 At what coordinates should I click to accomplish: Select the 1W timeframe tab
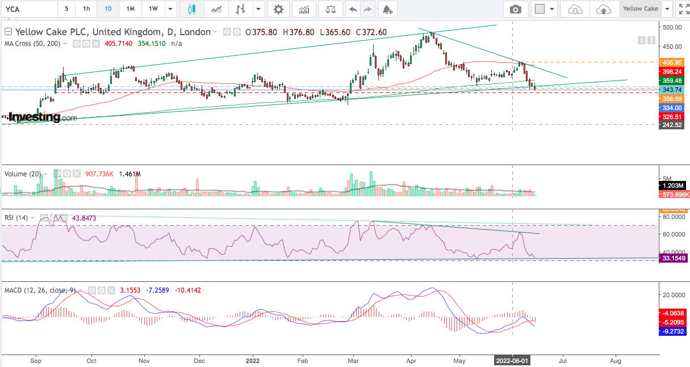tap(153, 9)
